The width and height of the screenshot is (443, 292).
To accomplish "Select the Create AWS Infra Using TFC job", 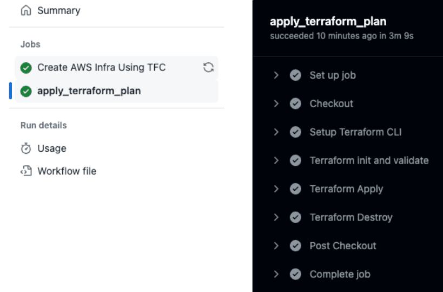I will pyautogui.click(x=101, y=68).
